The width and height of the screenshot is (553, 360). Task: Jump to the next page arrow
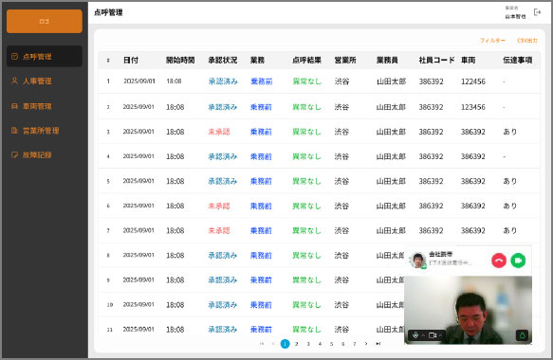pos(366,344)
